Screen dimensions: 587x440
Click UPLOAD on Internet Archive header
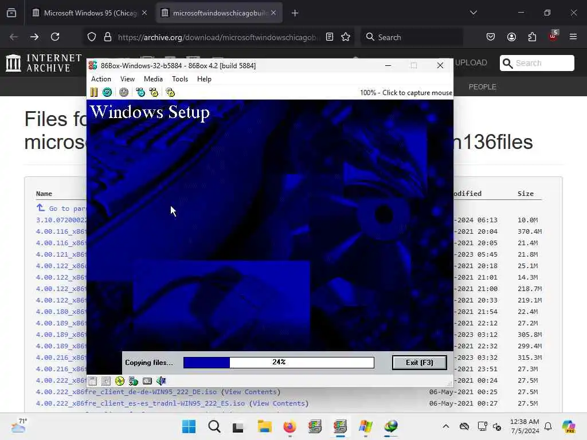[x=471, y=63]
